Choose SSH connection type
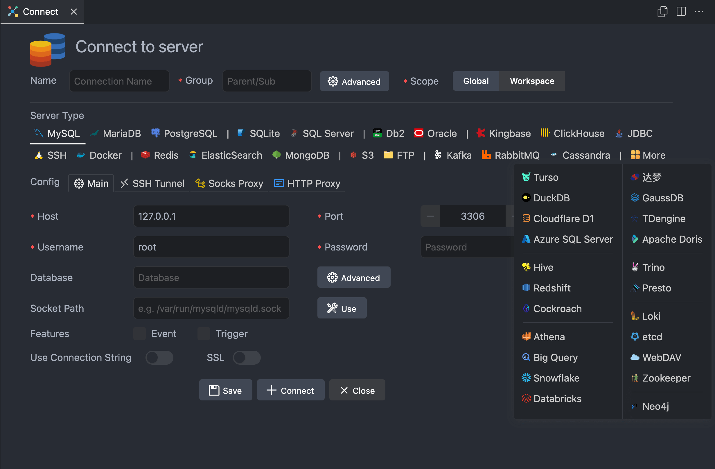 click(x=51, y=155)
